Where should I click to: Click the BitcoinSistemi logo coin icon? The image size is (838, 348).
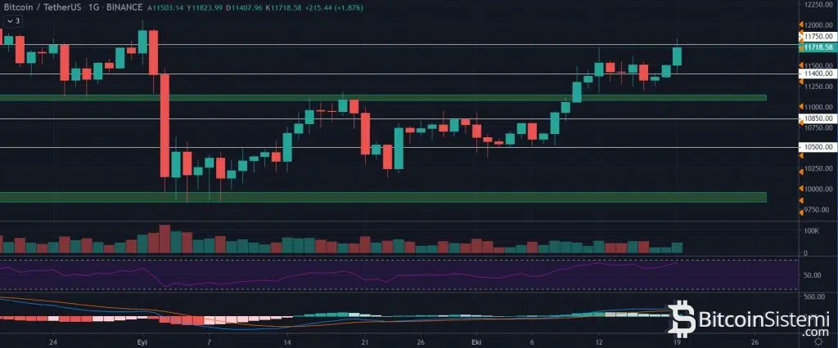pos(683,319)
